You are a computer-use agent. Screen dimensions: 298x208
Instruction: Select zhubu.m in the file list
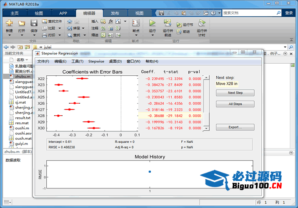(23, 77)
